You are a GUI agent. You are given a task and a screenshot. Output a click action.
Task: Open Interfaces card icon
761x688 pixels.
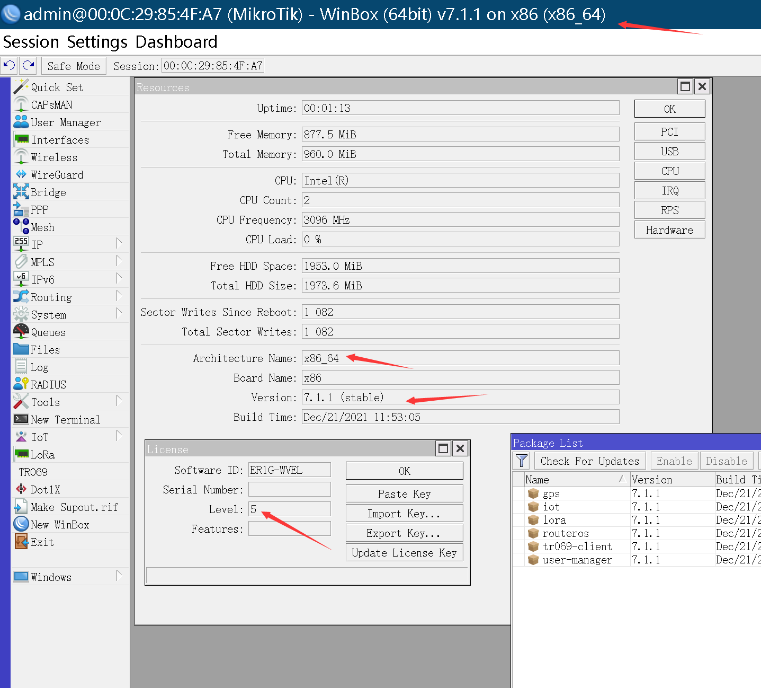(21, 139)
